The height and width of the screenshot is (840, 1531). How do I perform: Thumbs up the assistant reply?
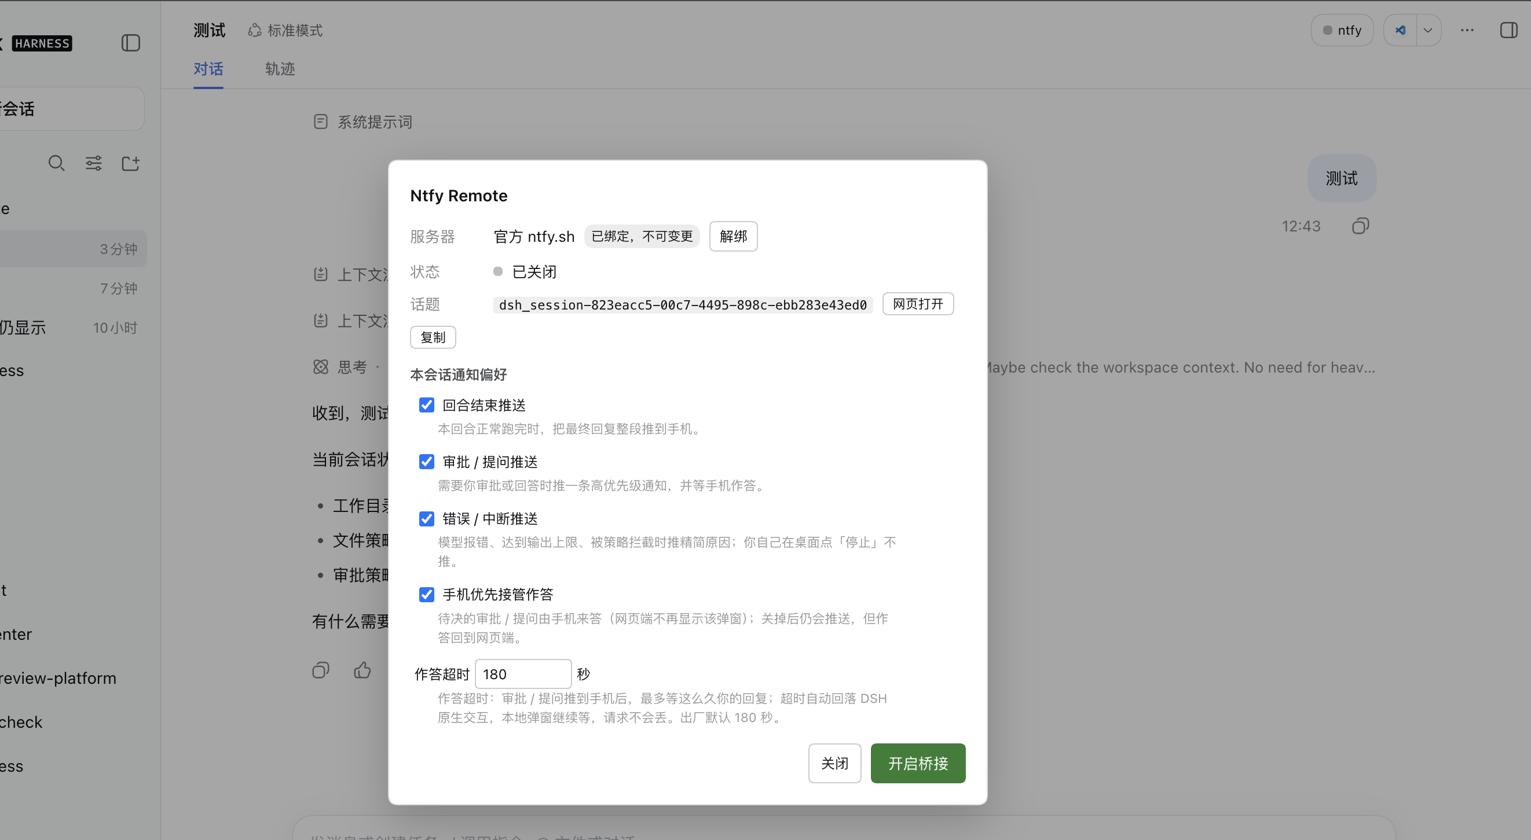coord(362,670)
